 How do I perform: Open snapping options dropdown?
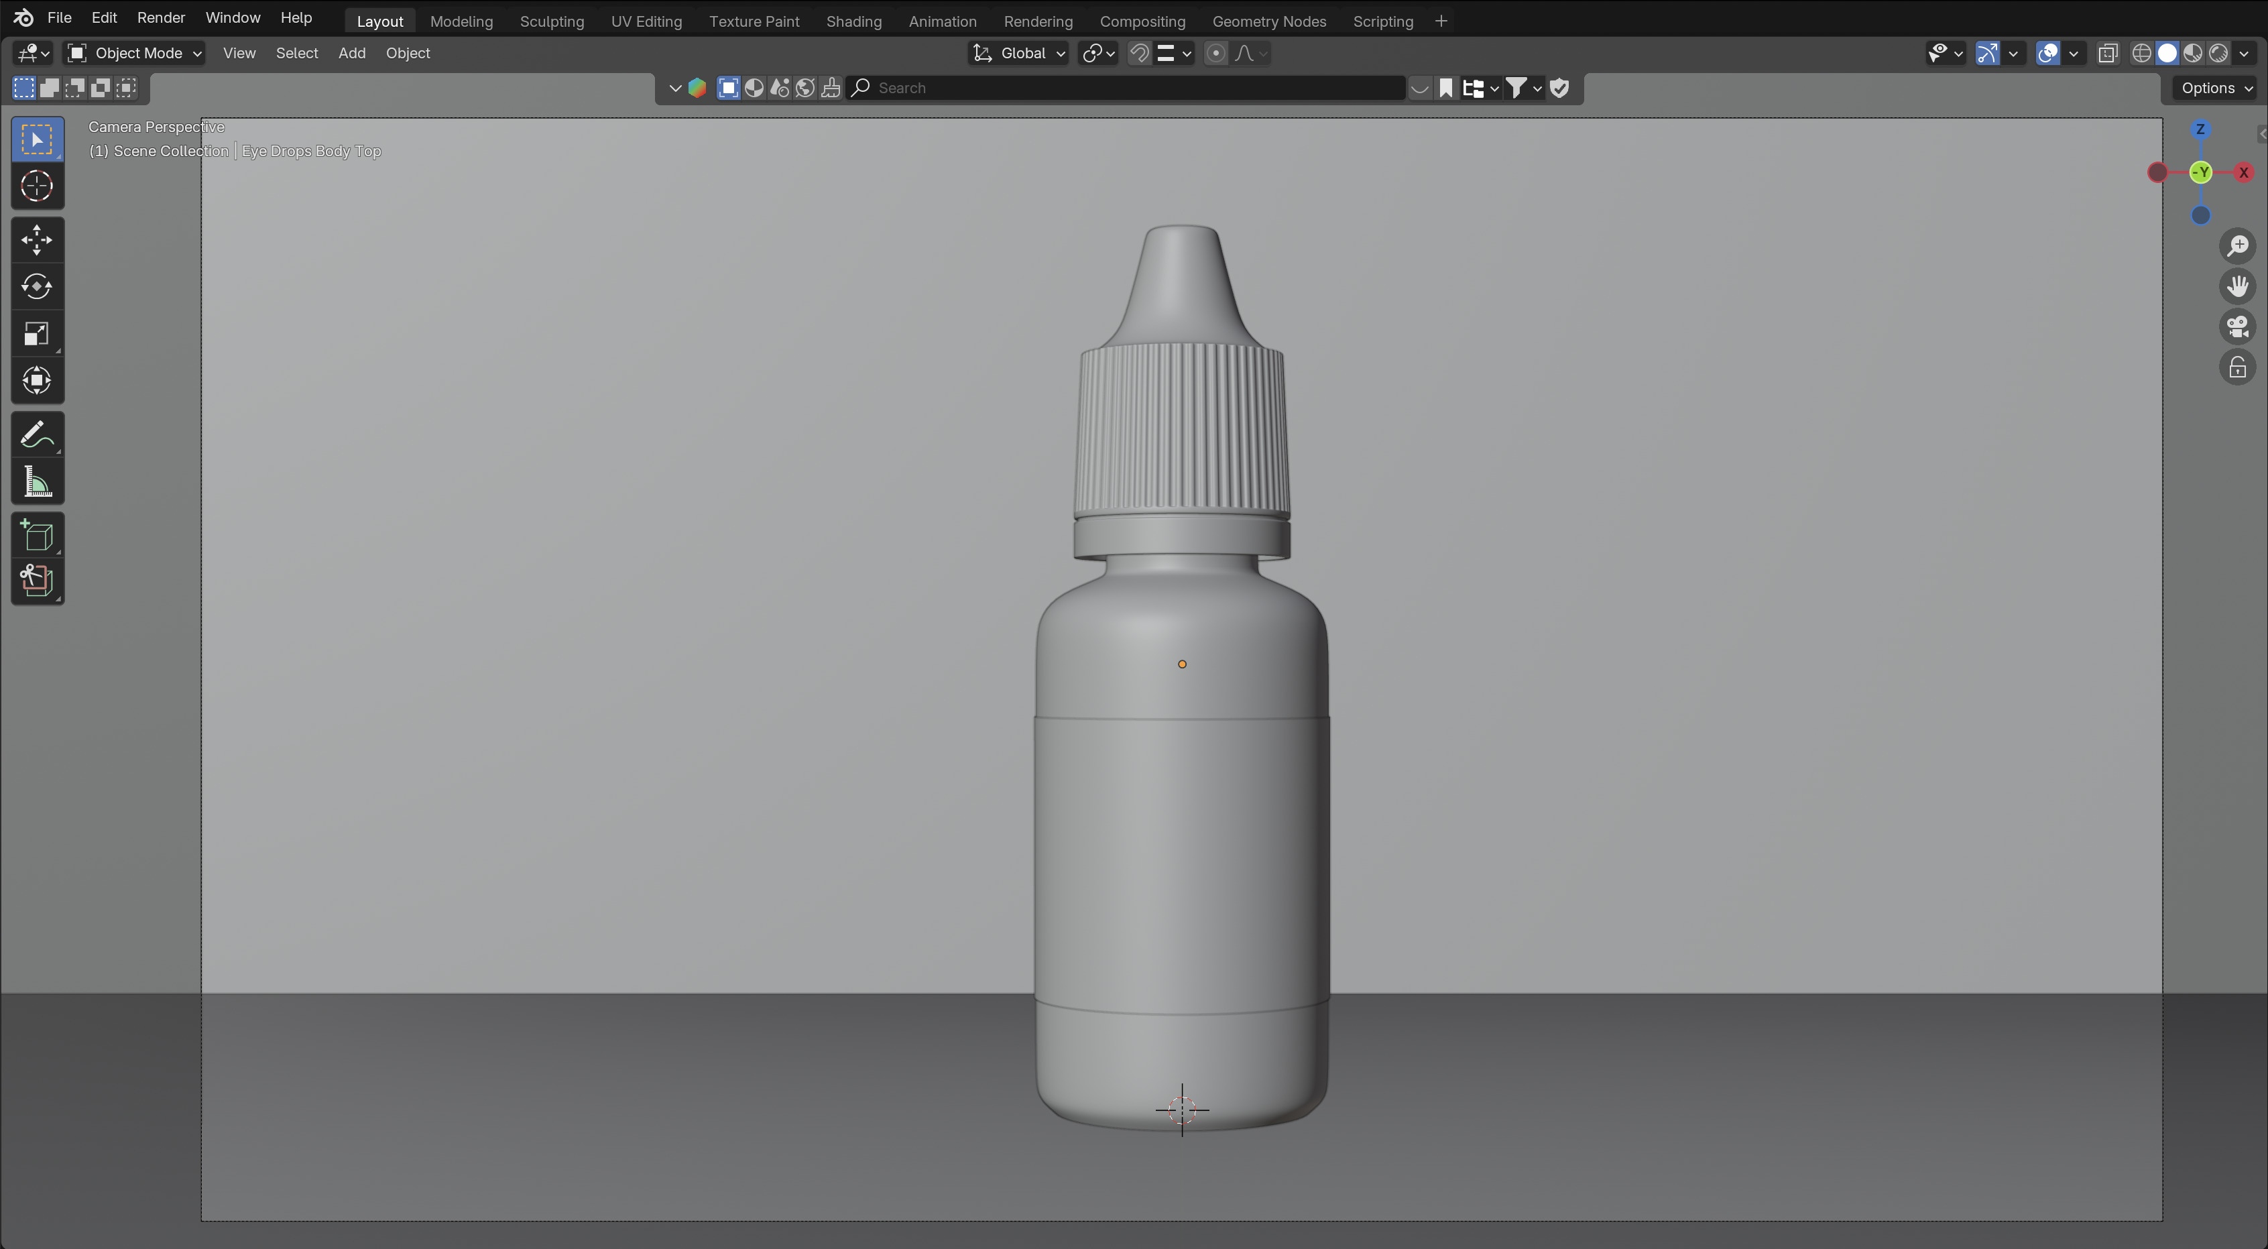(x=1175, y=54)
